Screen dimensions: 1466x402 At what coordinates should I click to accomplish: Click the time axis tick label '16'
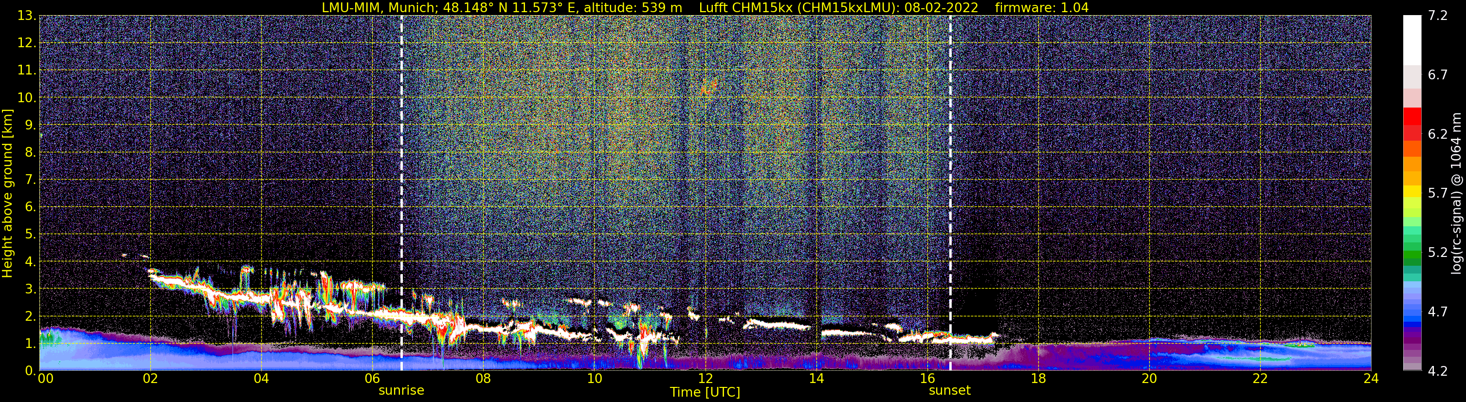[x=927, y=379]
